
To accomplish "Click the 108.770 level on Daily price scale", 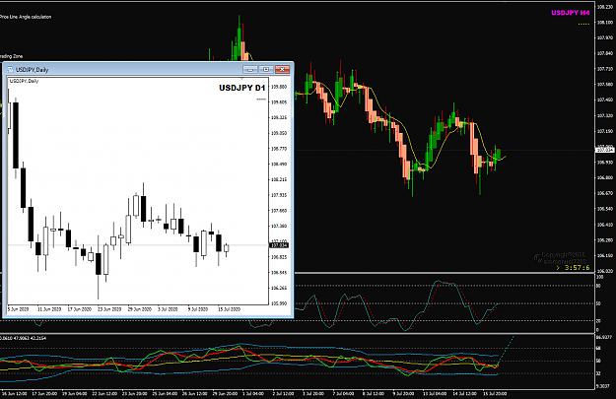I will click(279, 149).
